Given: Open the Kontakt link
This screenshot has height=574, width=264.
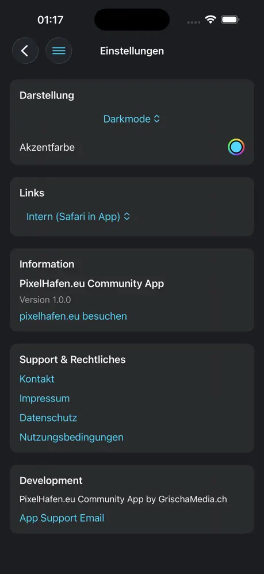Looking at the screenshot, I should (x=37, y=379).
